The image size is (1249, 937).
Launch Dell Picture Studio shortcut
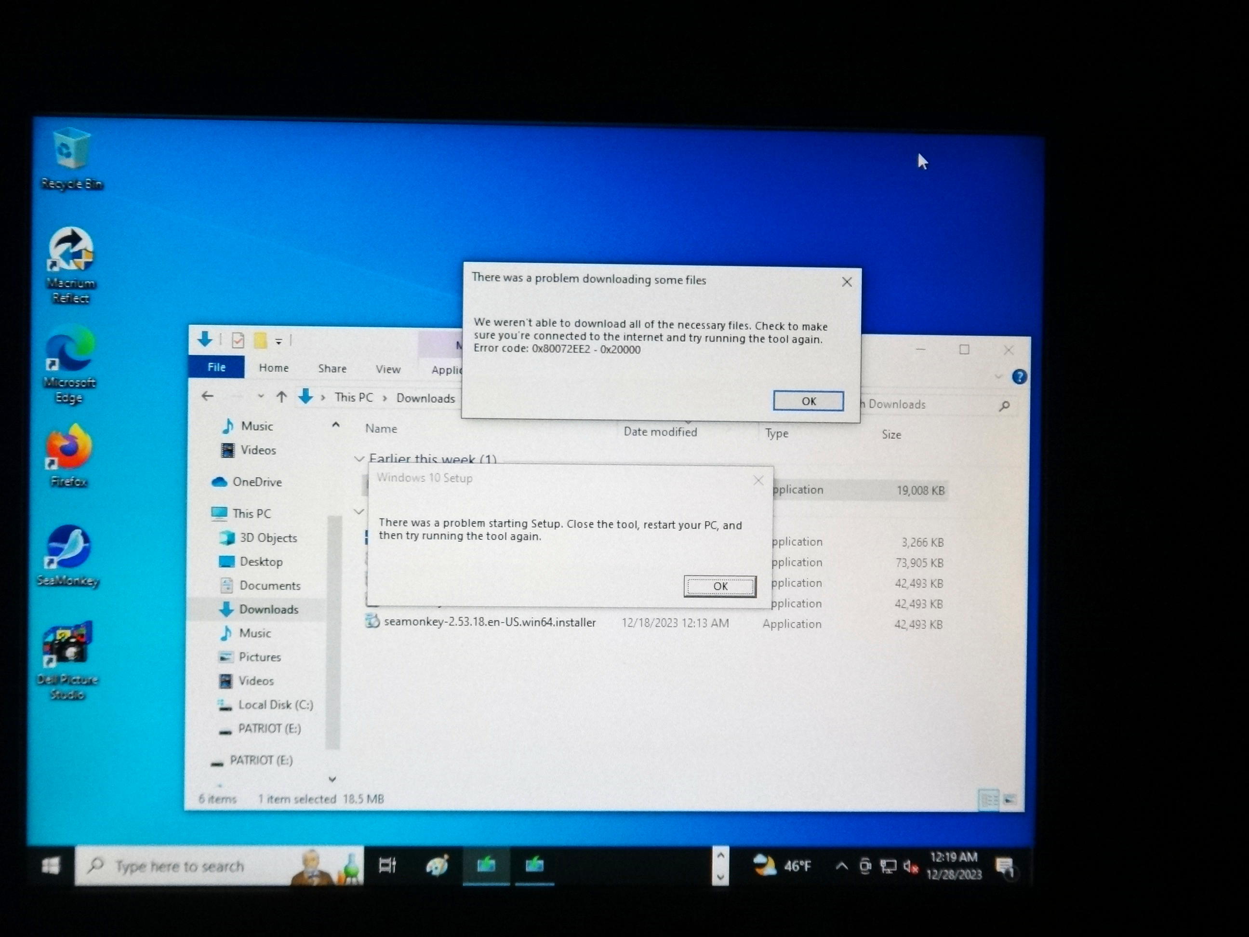tap(68, 660)
